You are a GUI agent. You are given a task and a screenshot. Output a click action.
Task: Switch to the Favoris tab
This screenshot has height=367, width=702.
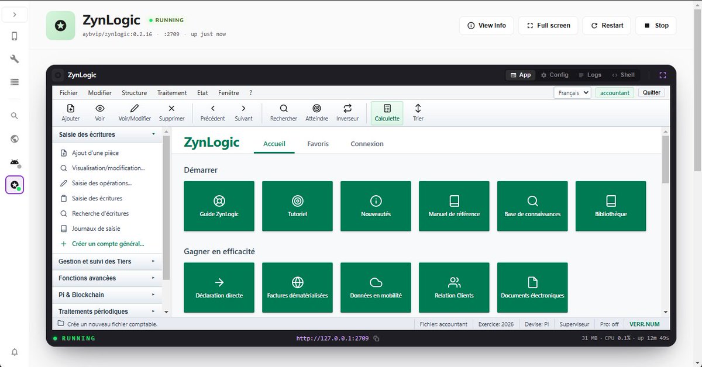[318, 144]
